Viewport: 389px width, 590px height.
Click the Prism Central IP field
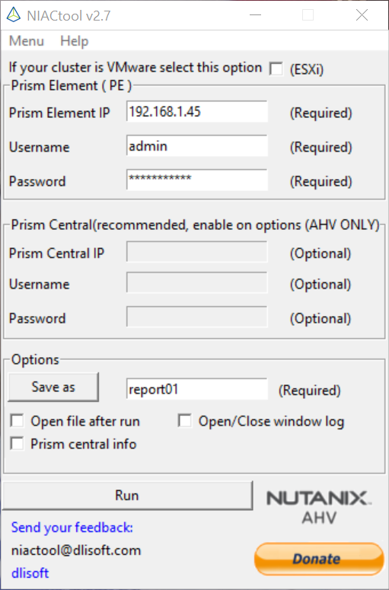tap(196, 252)
